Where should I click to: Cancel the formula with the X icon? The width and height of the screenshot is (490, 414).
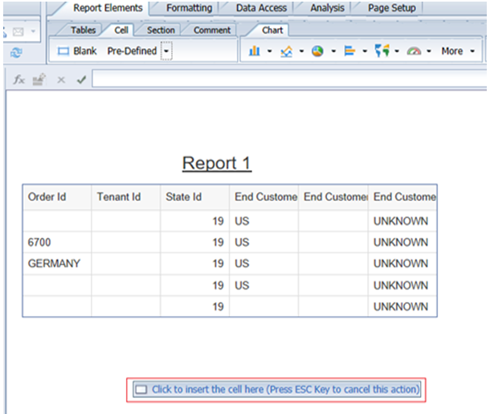(x=61, y=80)
